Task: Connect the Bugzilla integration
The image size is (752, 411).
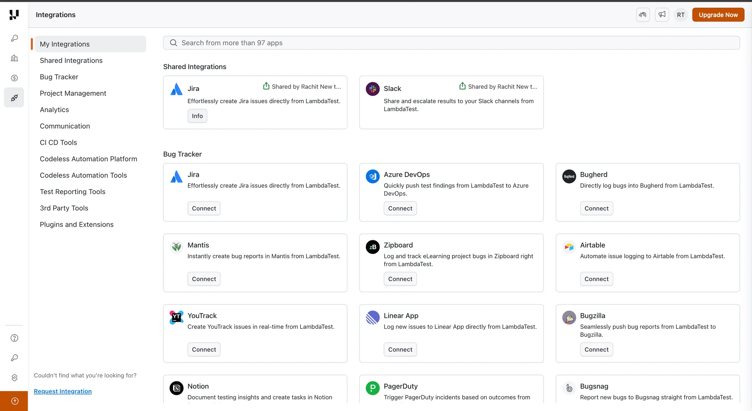Action: [597, 350]
